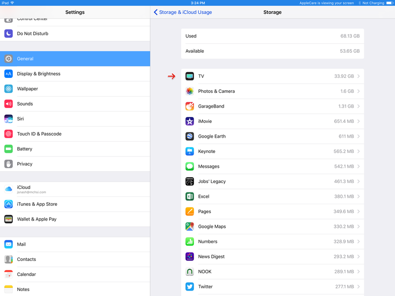
Task: Tap the Siri icon
Action: 8,119
